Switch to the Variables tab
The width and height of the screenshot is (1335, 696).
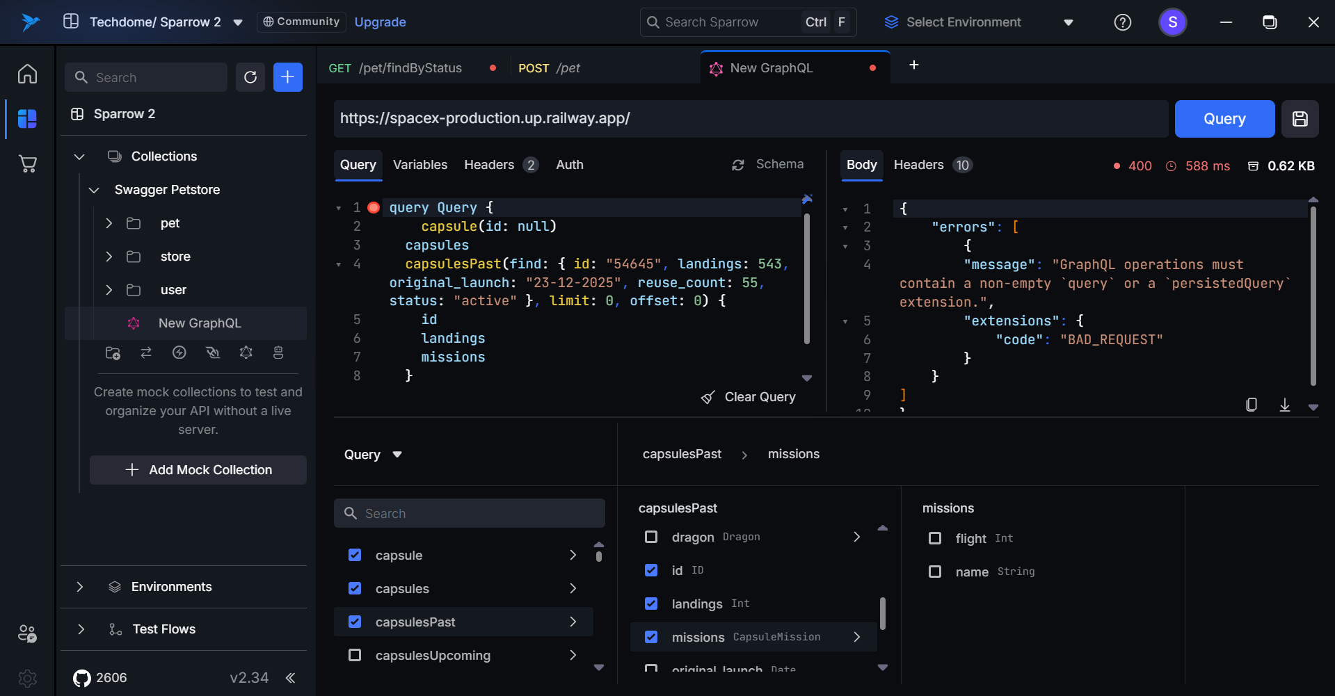click(x=419, y=165)
